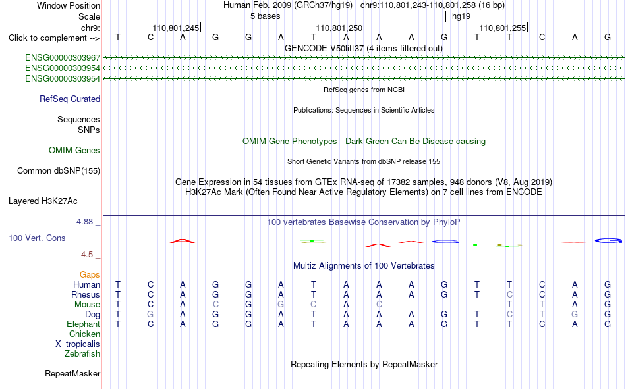
Task: Select the Human species row label
Action: (x=86, y=284)
